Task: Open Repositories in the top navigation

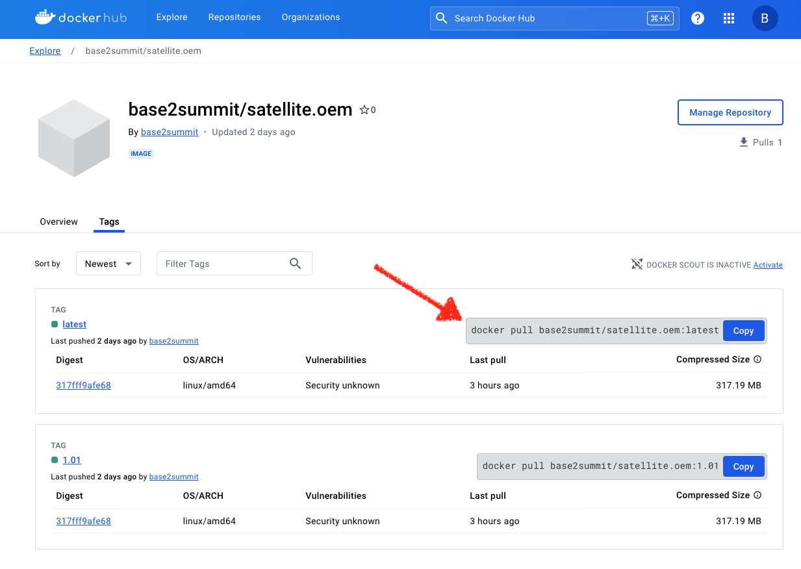Action: click(x=235, y=18)
